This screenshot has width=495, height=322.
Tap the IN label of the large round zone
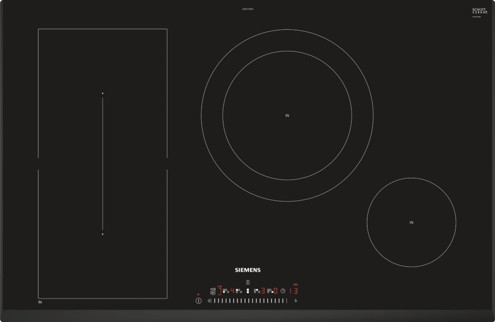(x=287, y=116)
